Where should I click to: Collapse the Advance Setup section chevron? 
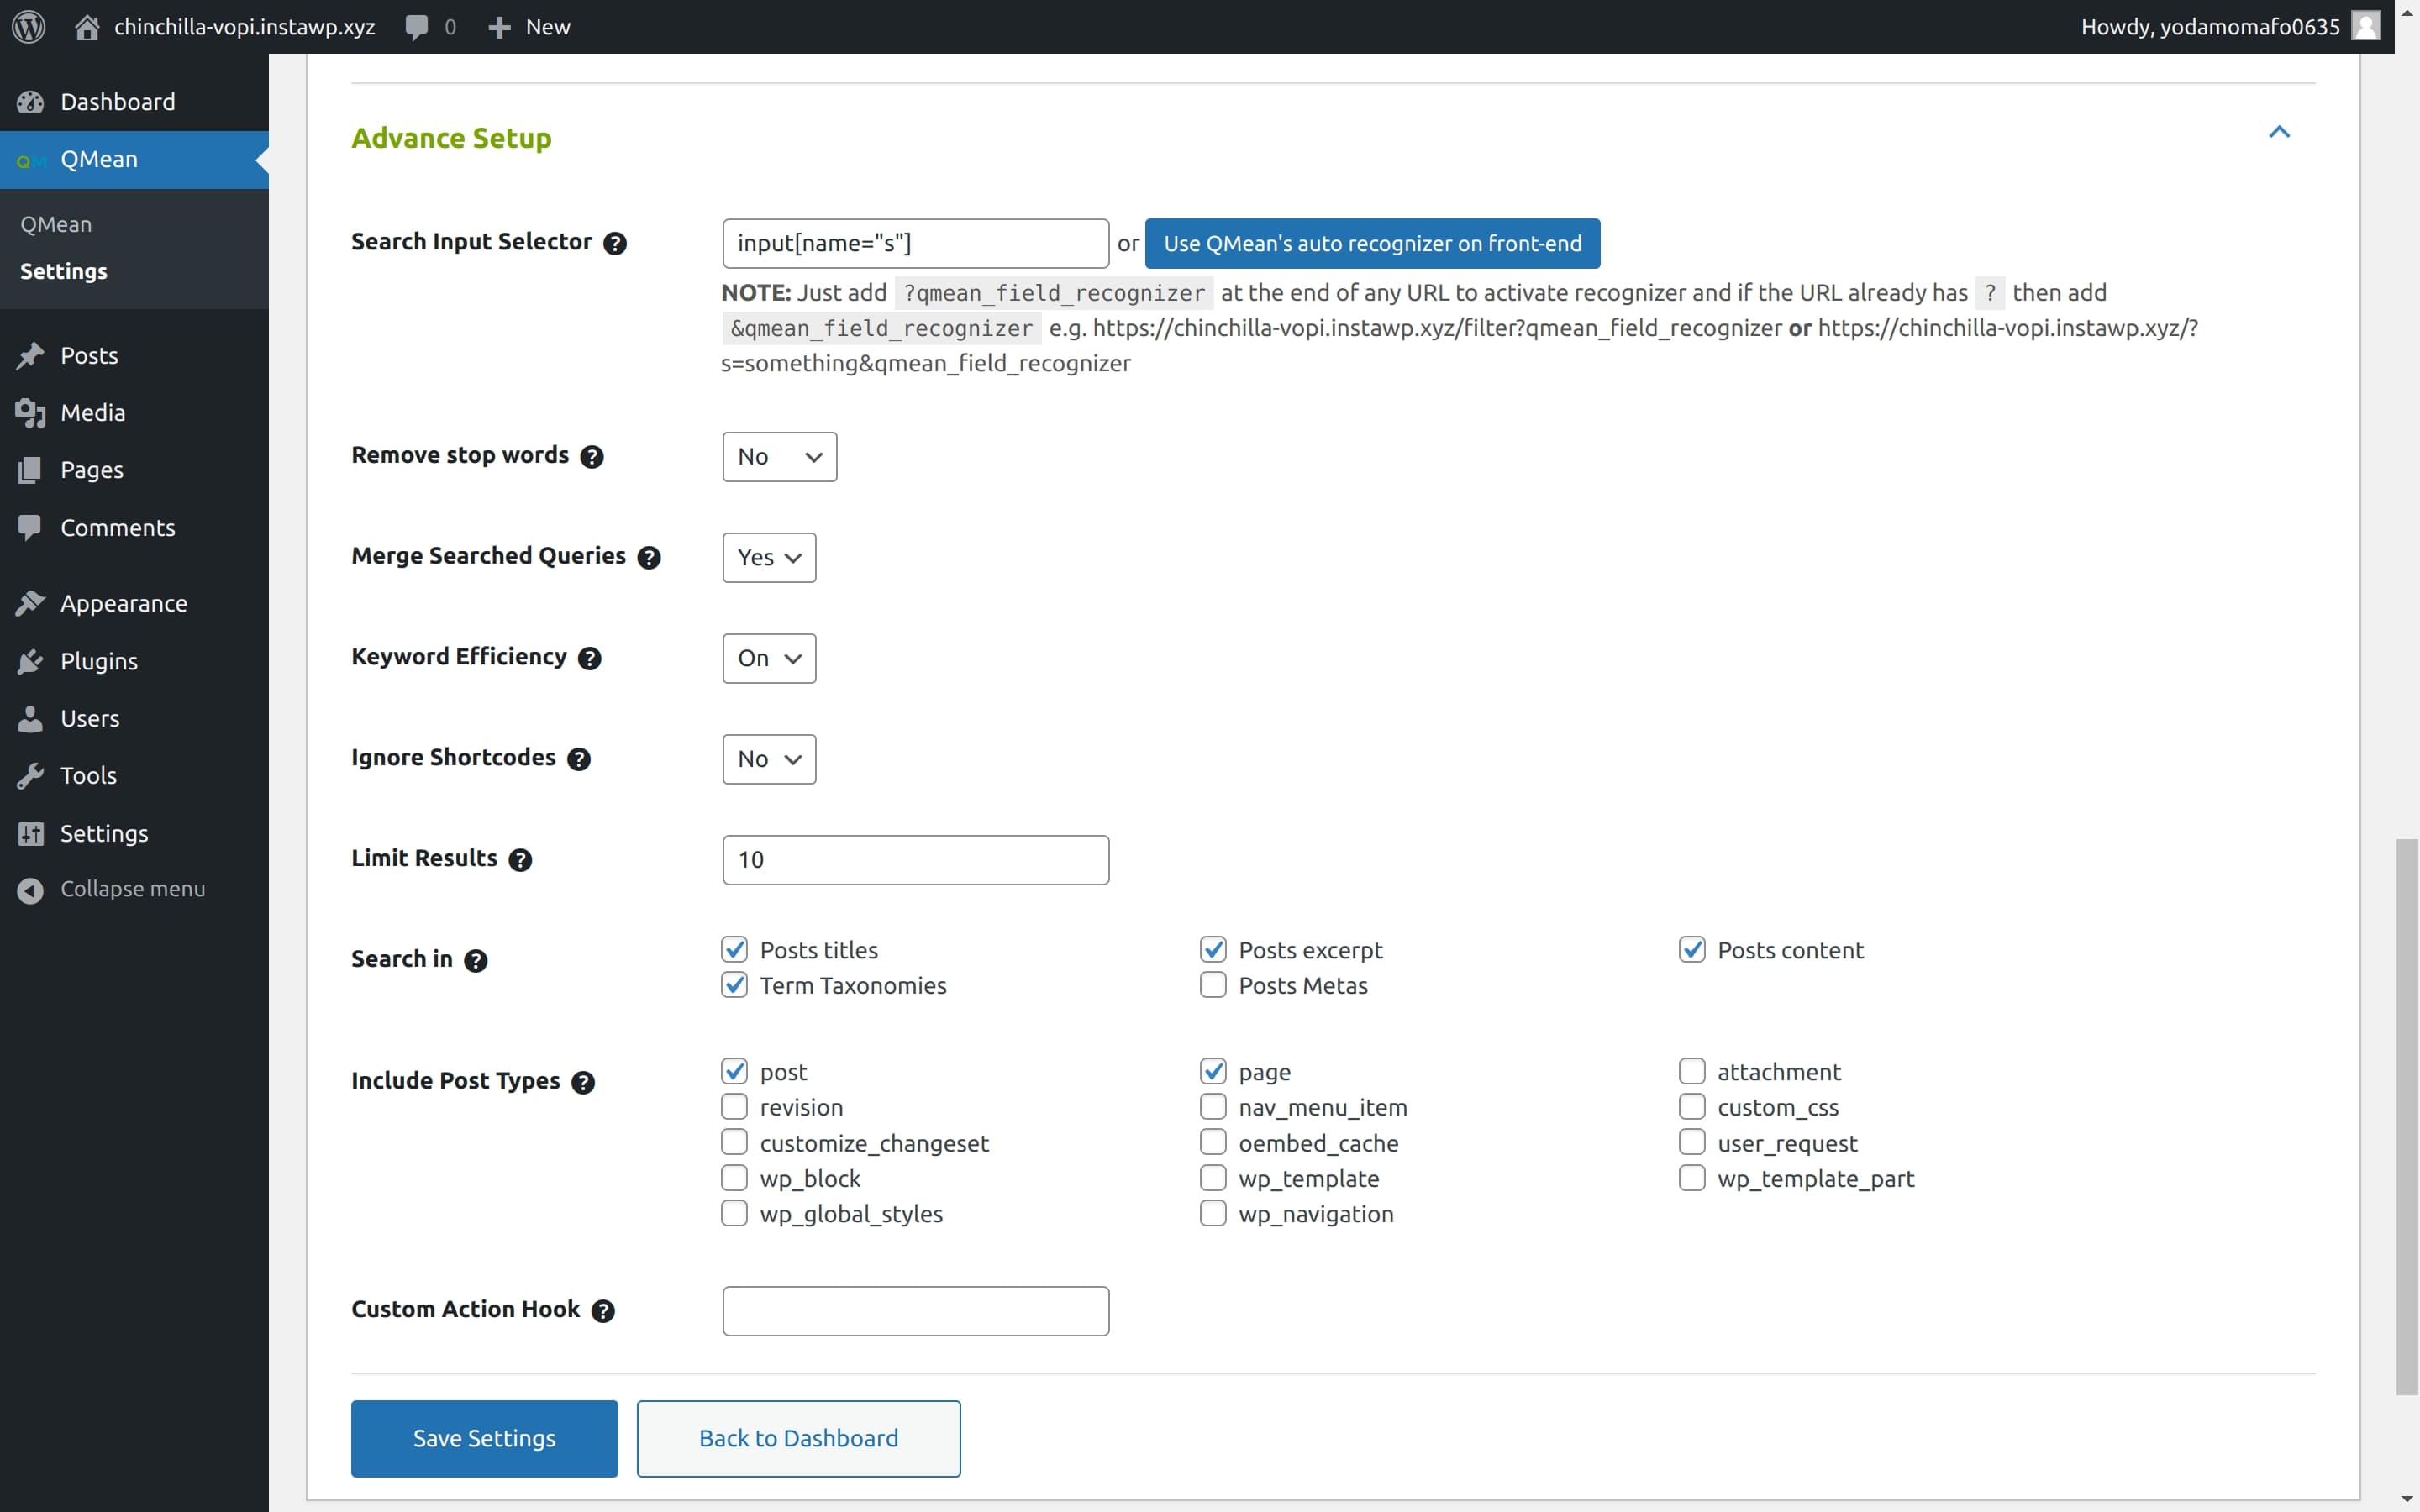[x=2279, y=132]
